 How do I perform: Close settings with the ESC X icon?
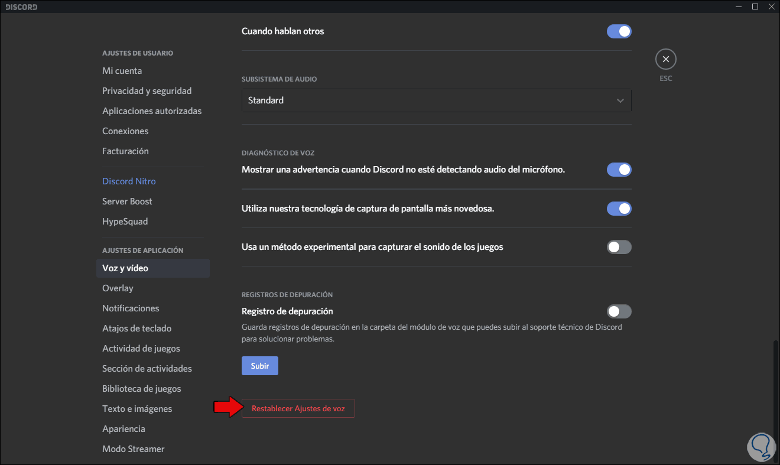[665, 59]
